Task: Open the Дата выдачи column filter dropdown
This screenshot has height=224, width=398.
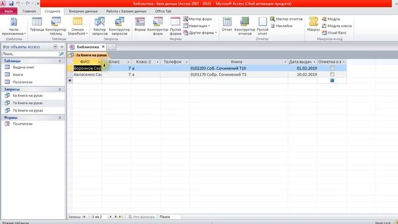Action: [314, 62]
